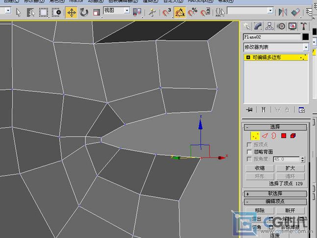The width and height of the screenshot is (317, 238).
Task: Open the black object color swatch
Action: coord(306,37)
